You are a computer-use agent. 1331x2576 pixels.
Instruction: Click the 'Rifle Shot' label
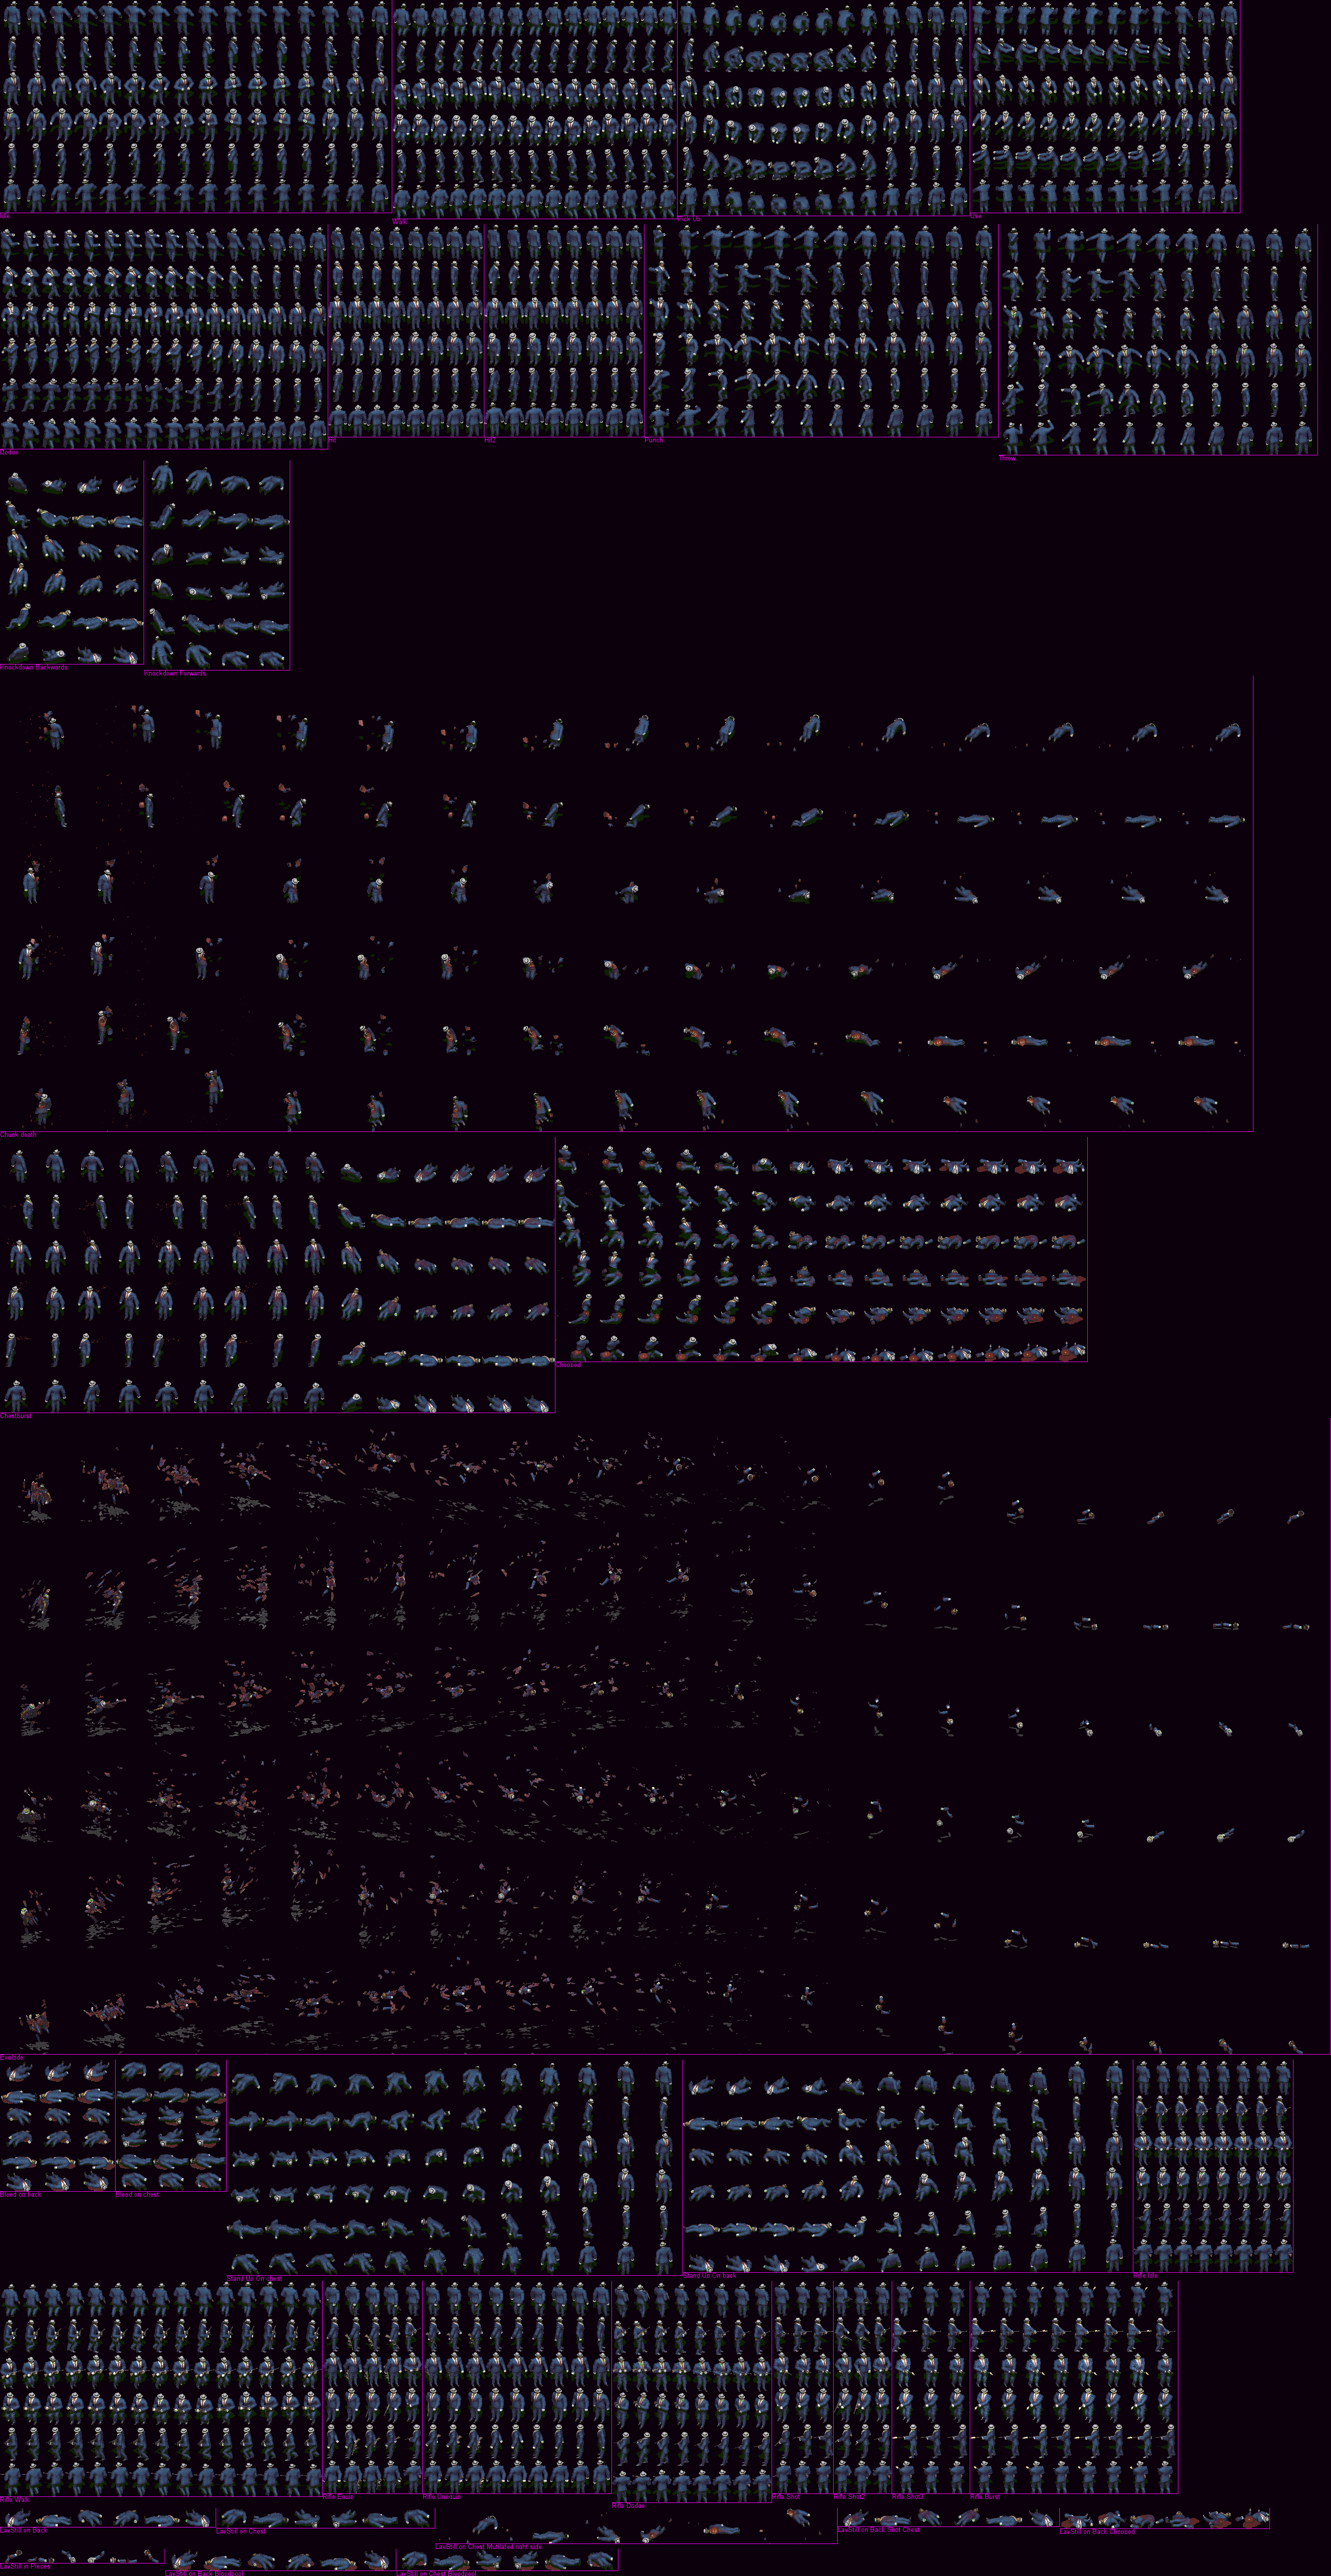coord(786,2497)
